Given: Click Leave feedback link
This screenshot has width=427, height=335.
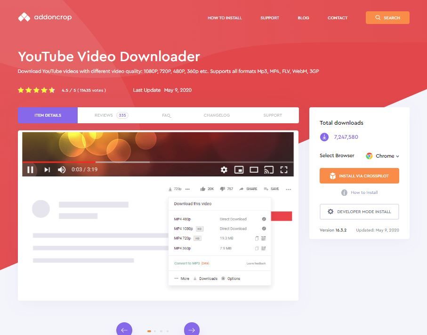Looking at the screenshot, I should point(256,263).
